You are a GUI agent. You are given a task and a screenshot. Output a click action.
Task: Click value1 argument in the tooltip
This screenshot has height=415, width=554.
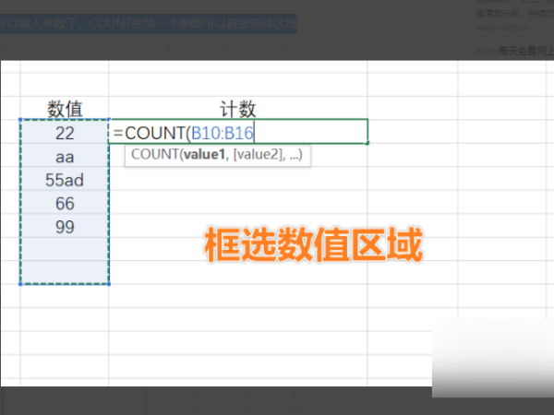[204, 155]
